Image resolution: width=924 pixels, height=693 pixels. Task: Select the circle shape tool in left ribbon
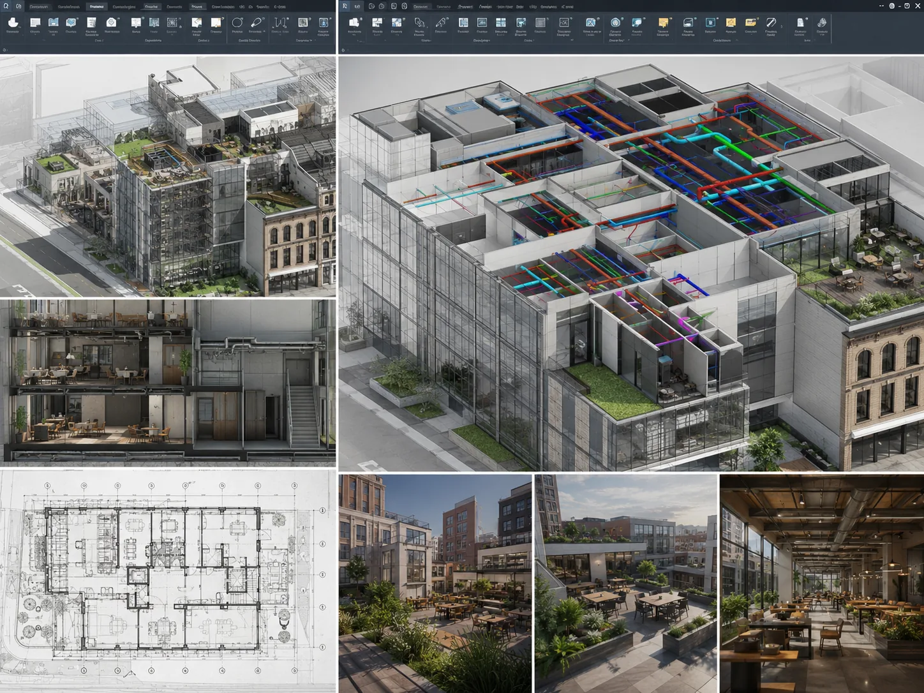(237, 22)
